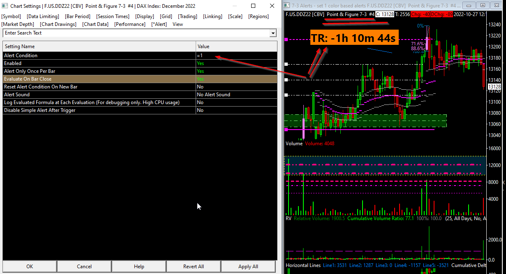Change Alert Only Once Per Bar value
Screen dimensions: 506x274
tap(236, 71)
